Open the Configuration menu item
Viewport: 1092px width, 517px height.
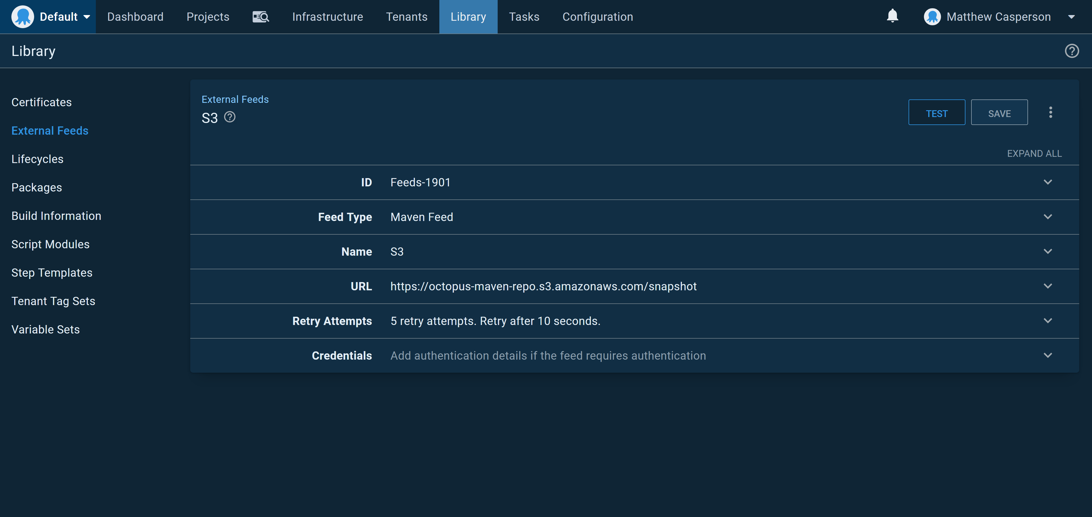tap(597, 17)
